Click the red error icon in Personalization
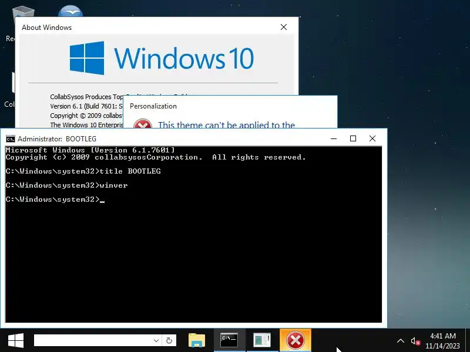 143,124
